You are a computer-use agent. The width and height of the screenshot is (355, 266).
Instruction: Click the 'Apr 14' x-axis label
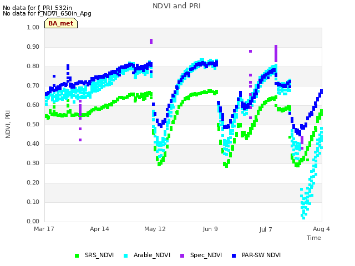[x=99, y=229]
